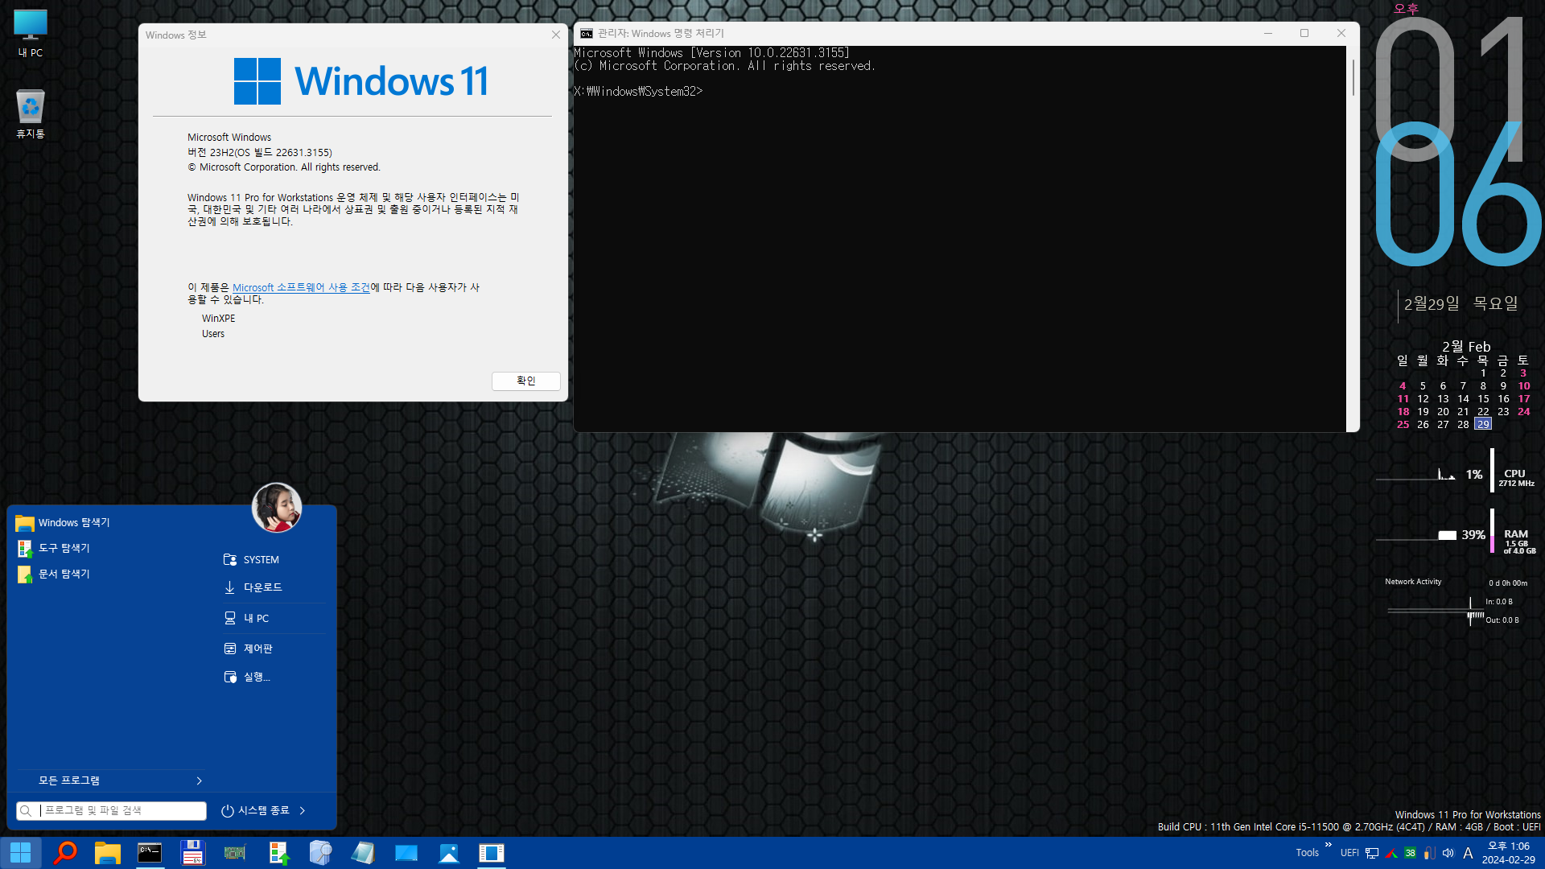Open the Run dialog from start menu

(x=274, y=677)
